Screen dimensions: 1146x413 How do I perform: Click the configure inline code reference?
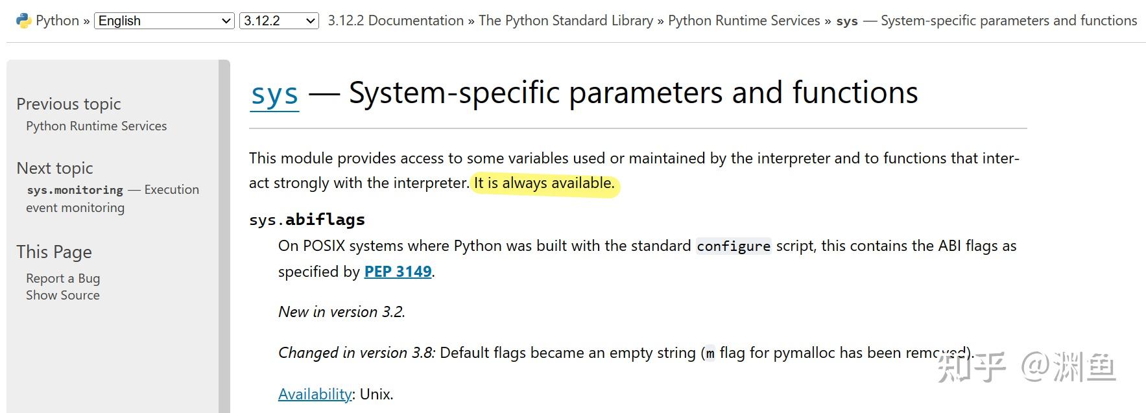(733, 246)
